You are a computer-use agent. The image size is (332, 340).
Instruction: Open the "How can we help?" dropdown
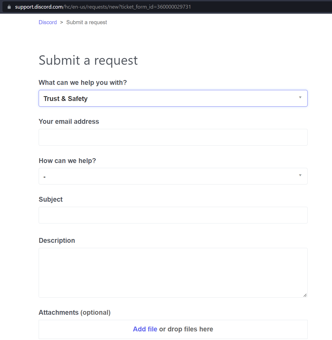pos(173,176)
